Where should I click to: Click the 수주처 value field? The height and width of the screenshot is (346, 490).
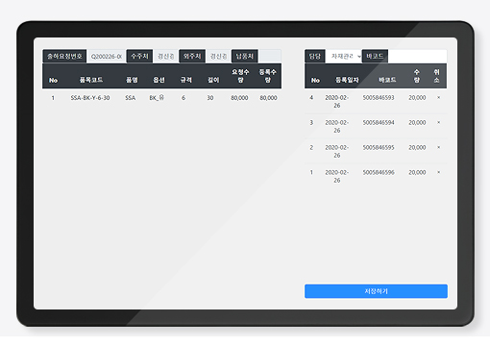click(165, 57)
